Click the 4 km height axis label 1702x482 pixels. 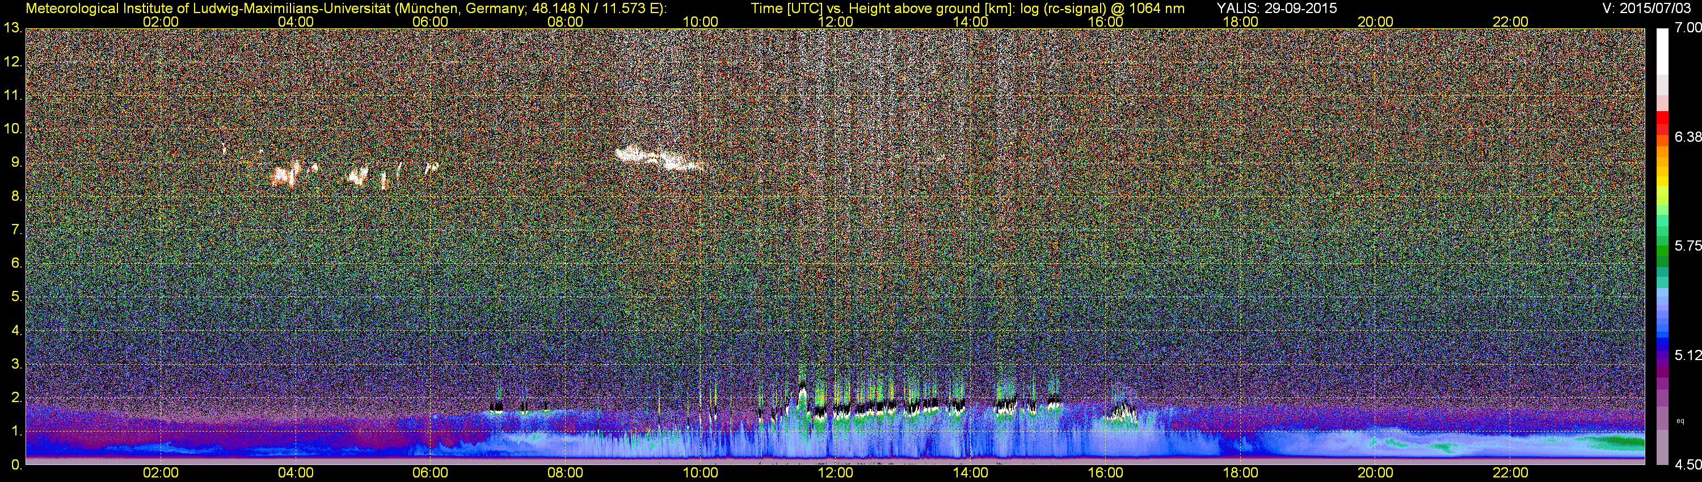16,331
